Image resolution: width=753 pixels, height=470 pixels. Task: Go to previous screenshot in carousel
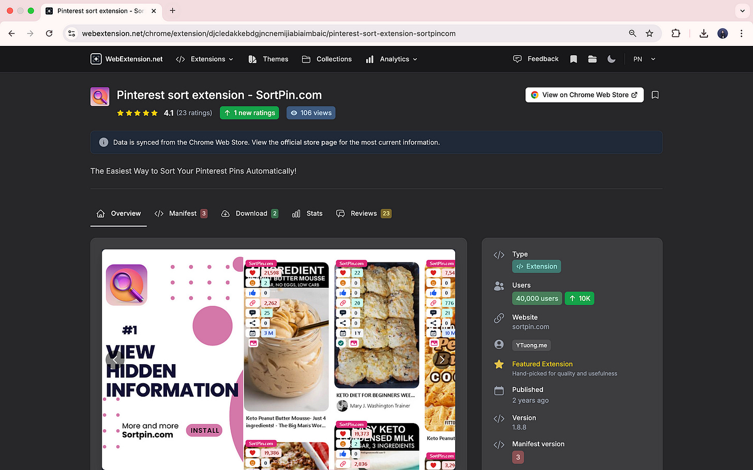(x=115, y=359)
